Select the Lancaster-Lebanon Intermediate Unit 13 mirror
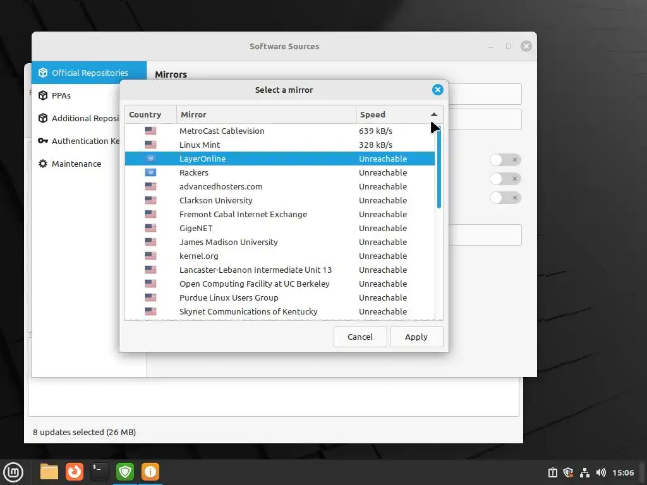 (x=280, y=270)
